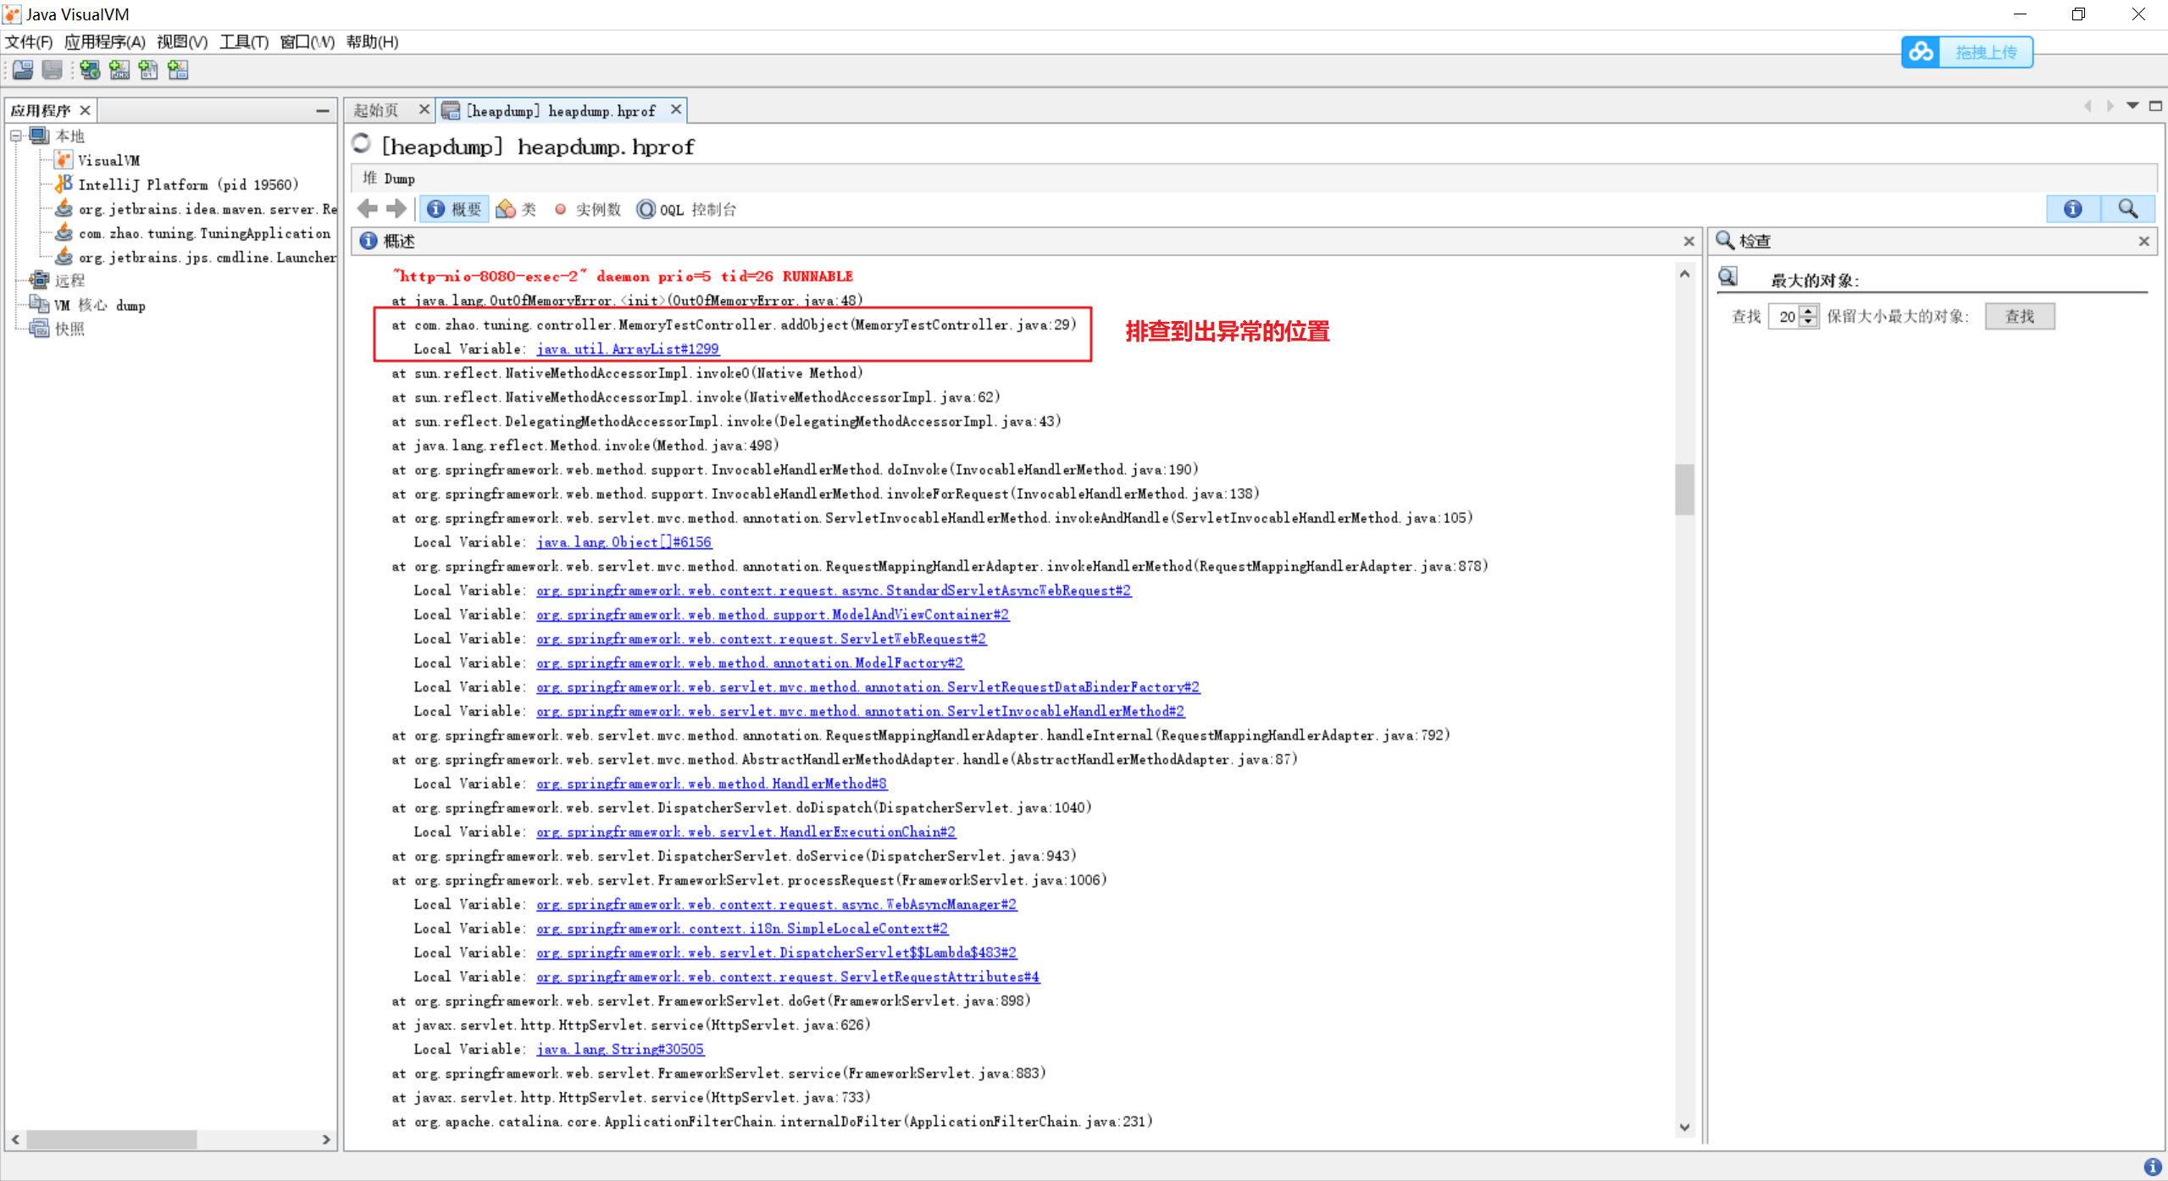The width and height of the screenshot is (2168, 1181).
Task: Click the add VM coredump toolbar icon
Action: (148, 69)
